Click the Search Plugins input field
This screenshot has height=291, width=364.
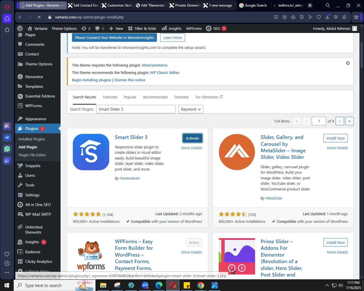(136, 109)
